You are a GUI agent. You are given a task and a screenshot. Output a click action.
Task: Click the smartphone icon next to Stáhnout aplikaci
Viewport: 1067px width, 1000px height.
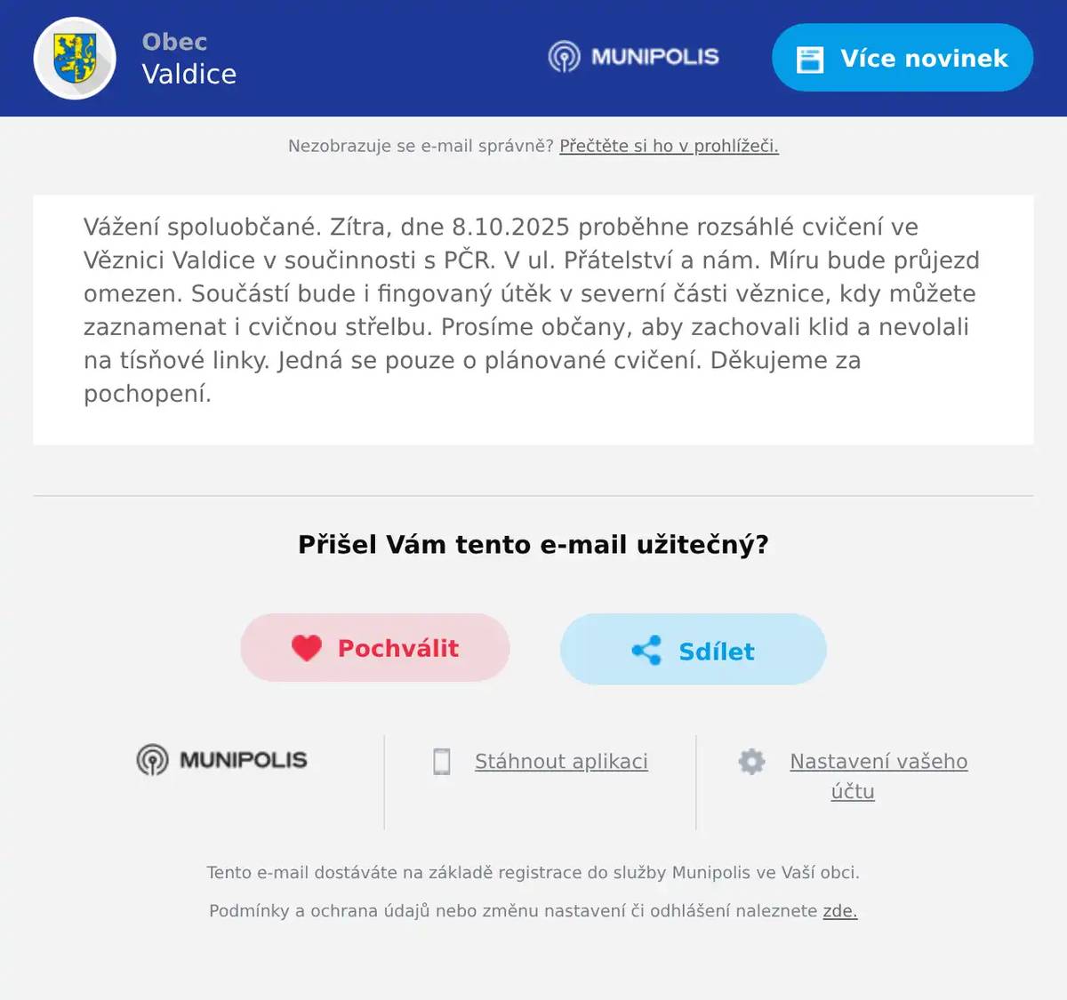pyautogui.click(x=442, y=761)
